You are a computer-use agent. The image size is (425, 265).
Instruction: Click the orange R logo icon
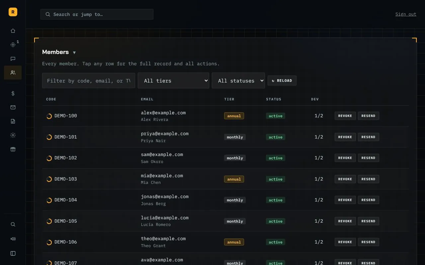(13, 12)
